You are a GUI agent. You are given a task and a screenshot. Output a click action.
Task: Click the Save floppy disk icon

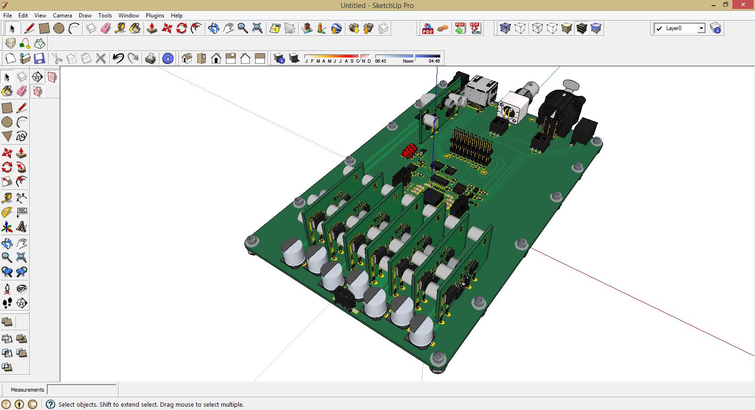40,58
